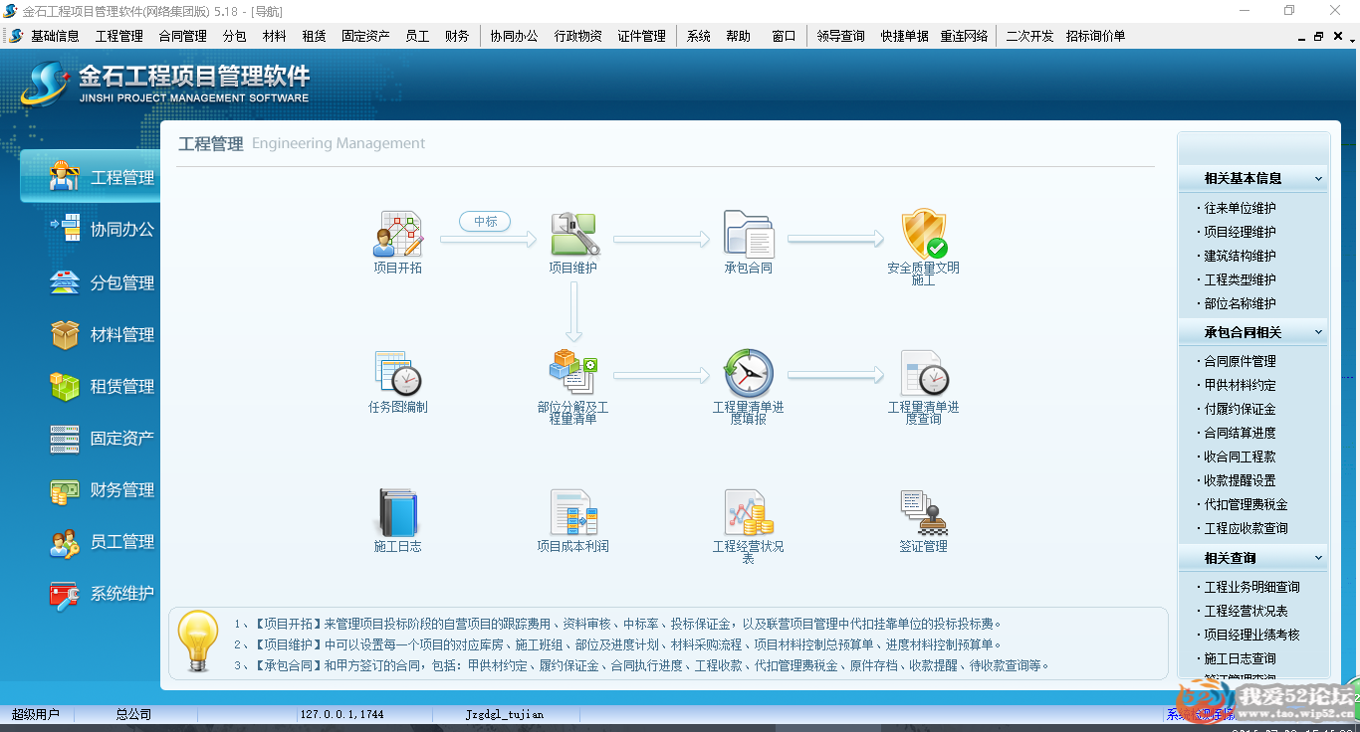Open 工程业务明细查询 link
The width and height of the screenshot is (1360, 732).
(1252, 588)
